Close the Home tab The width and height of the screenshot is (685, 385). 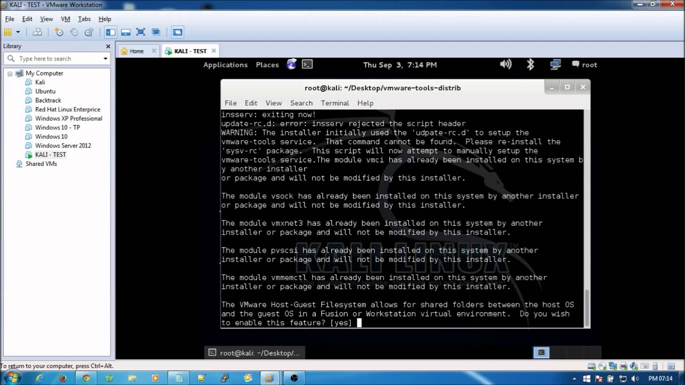tap(154, 51)
